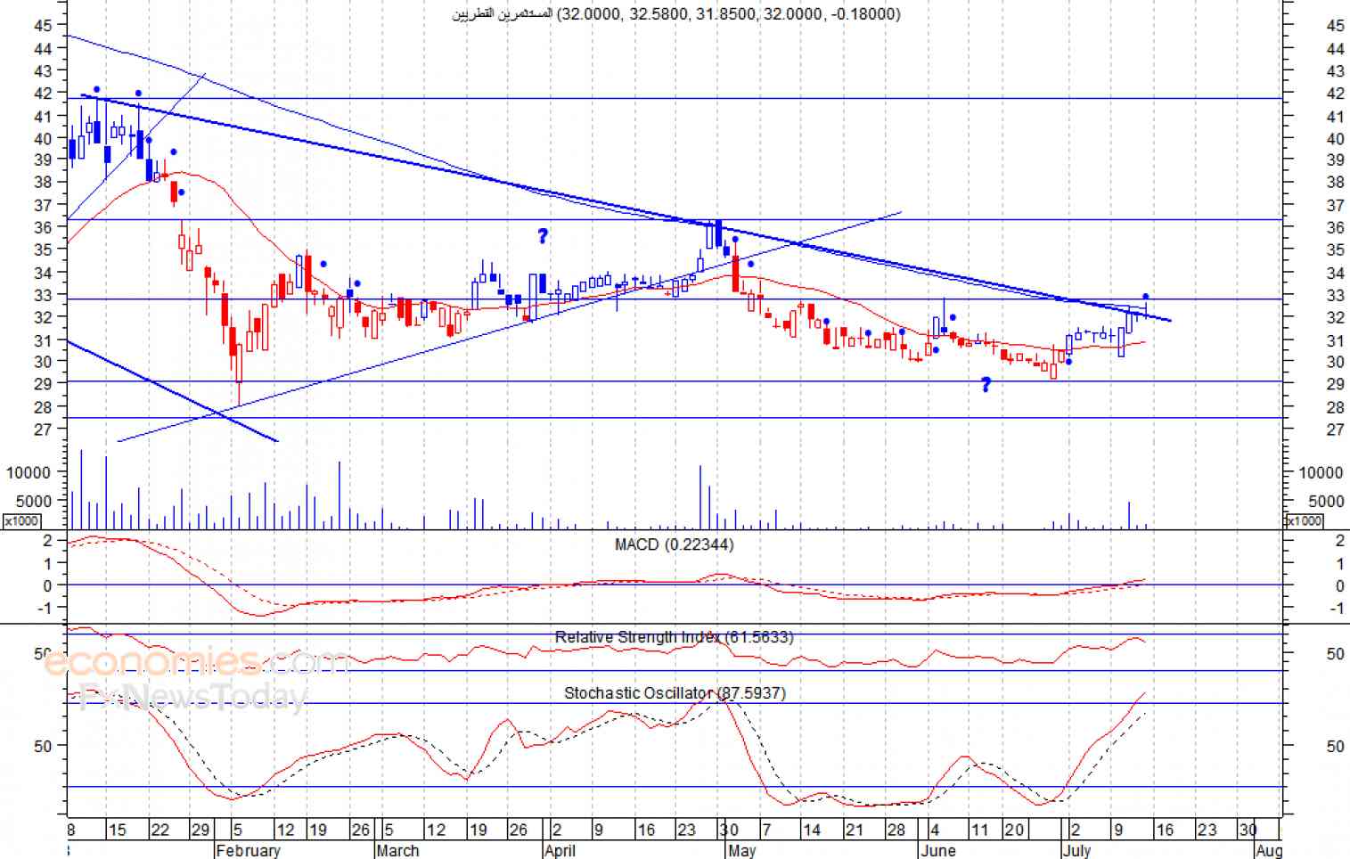Screen dimensions: 1350x859
Task: Click the 5000 volume label on right axis
Action: [1326, 501]
